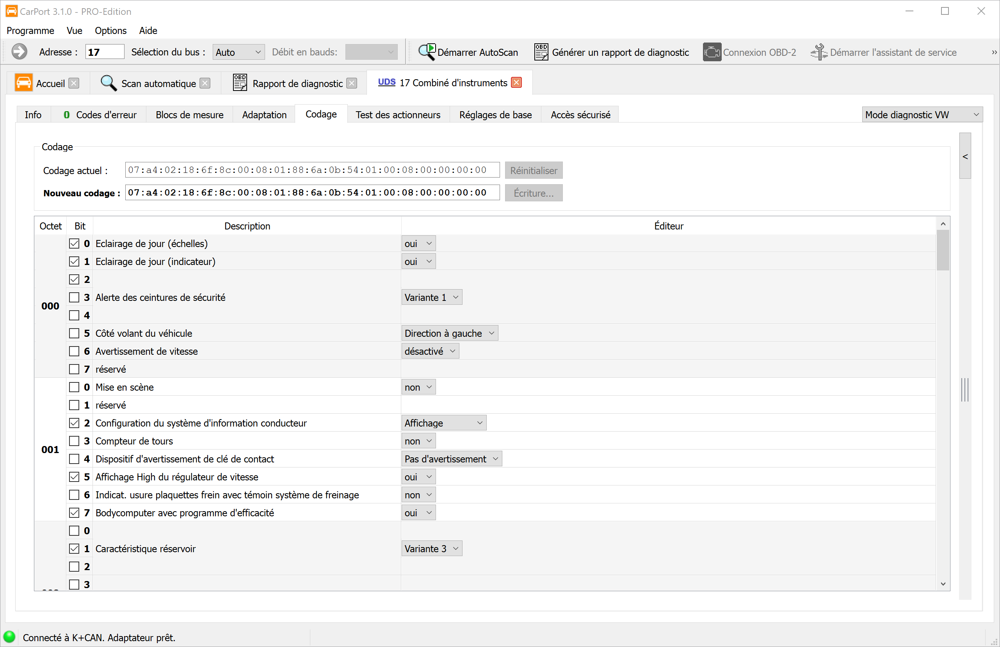This screenshot has height=647, width=1000.
Task: Uncheck Affichage High du régulateur de vitesse
Action: click(75, 477)
